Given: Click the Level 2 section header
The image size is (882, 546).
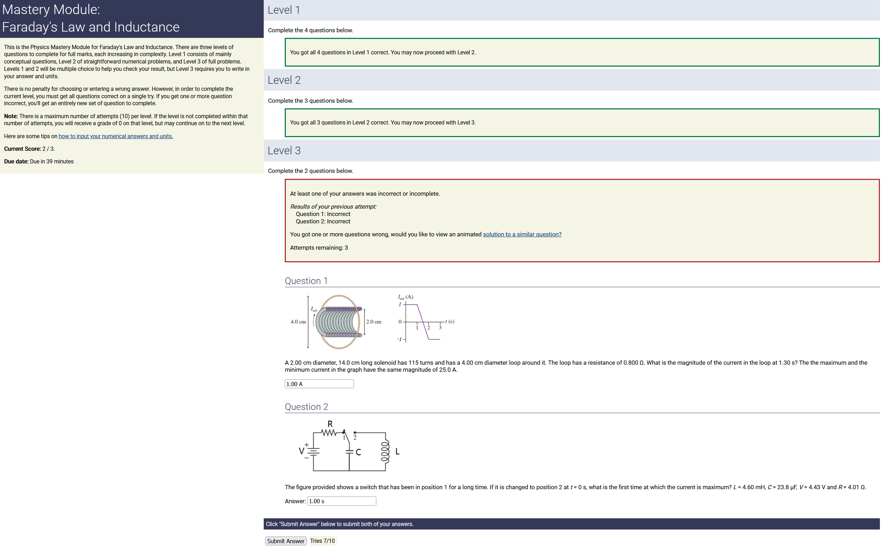Looking at the screenshot, I should [284, 80].
